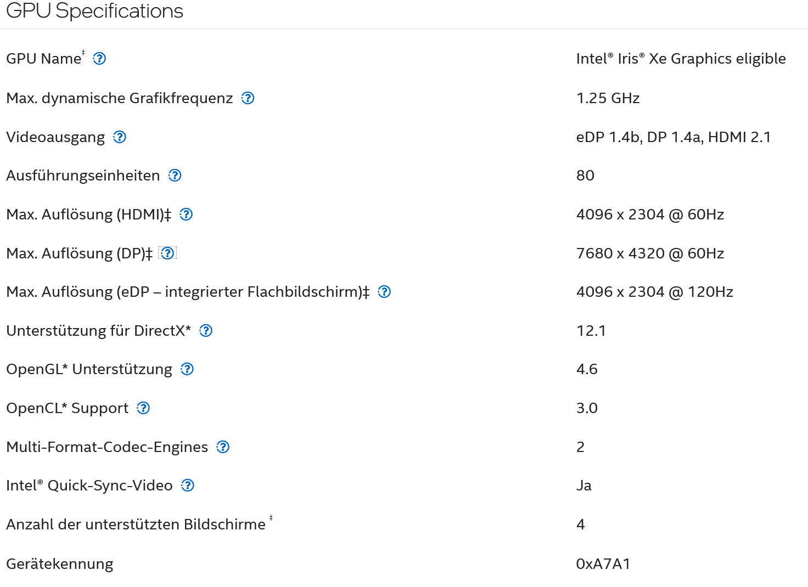Image resolution: width=808 pixels, height=587 pixels.
Task: Click the 1.25 GHz frequency value
Action: [608, 98]
